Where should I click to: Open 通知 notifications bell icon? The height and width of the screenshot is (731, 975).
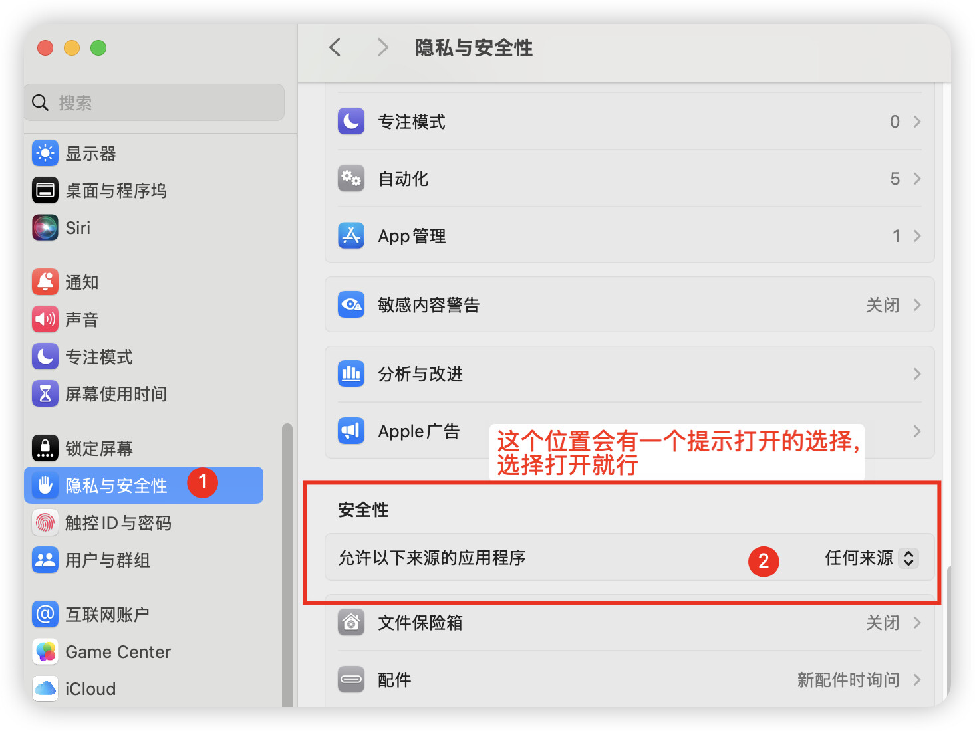pos(45,282)
